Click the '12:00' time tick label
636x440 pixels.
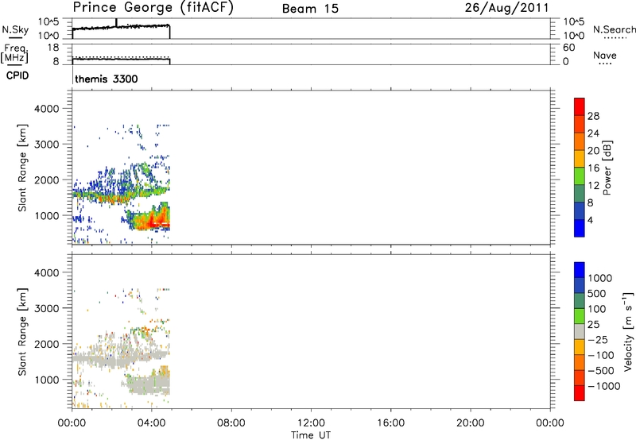(x=311, y=423)
